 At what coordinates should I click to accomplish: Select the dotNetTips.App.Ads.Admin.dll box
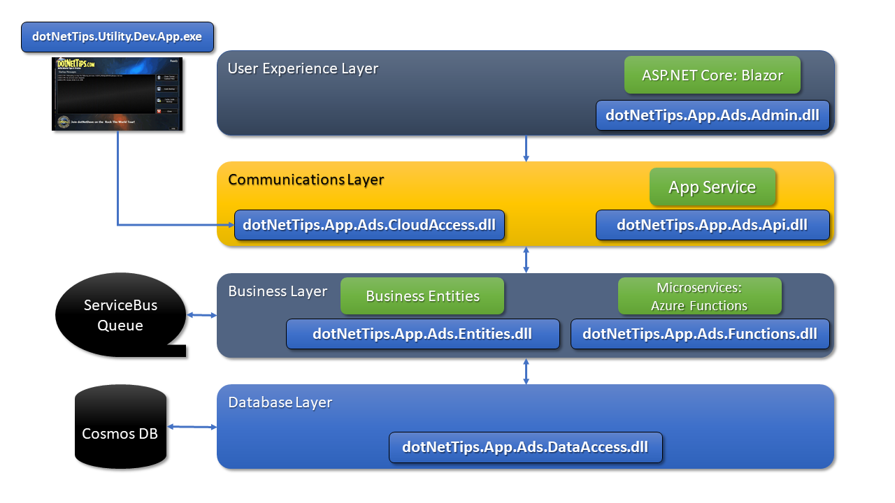[712, 115]
